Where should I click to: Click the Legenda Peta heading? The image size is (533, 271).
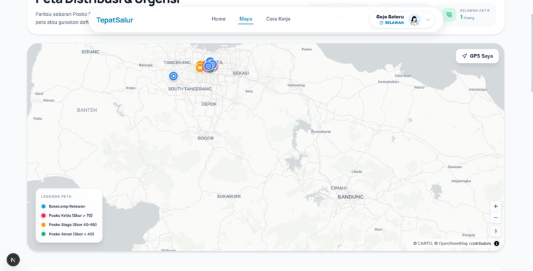click(x=56, y=196)
